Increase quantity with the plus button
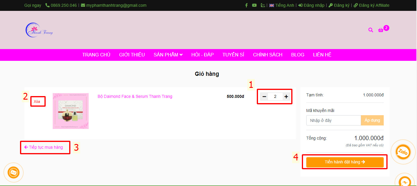 click(286, 97)
